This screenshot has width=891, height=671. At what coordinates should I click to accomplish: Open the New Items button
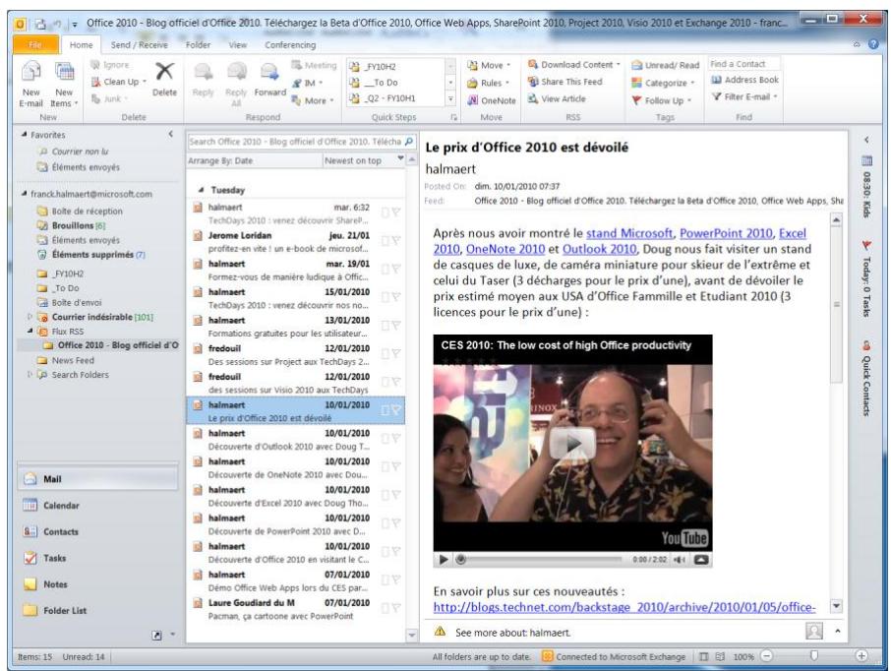(x=64, y=85)
